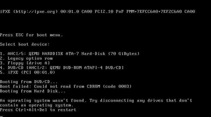Viewport: 211px width, 117px height.
Task: Click the blinking cursor at the bottom
Action: click(1, 116)
